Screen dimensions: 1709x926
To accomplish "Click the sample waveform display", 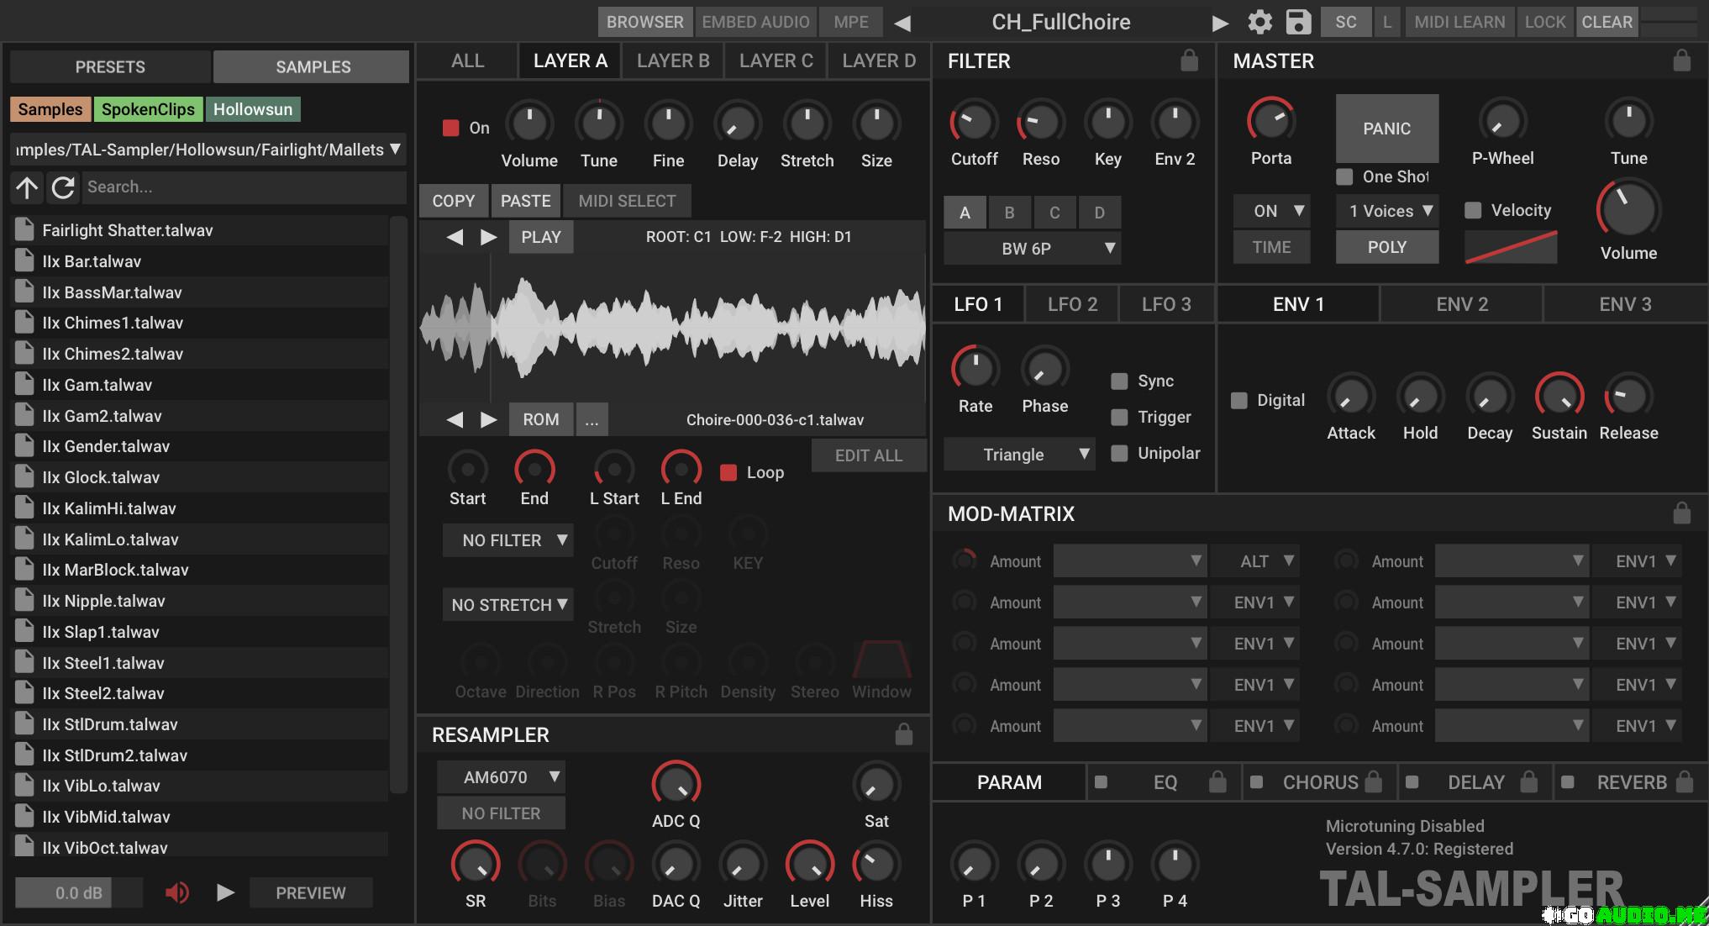I will (672, 328).
